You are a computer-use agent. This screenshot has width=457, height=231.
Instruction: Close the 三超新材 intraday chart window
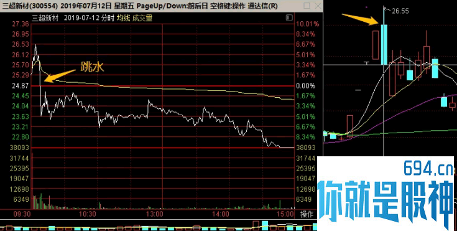click(x=318, y=6)
